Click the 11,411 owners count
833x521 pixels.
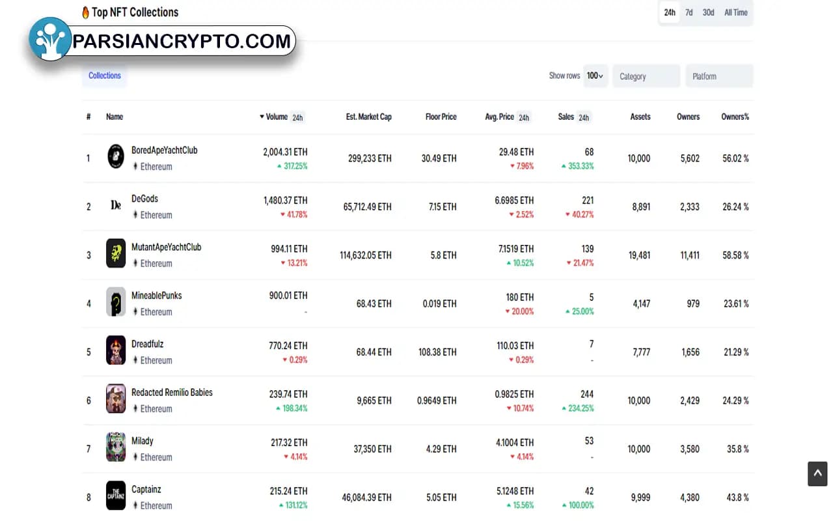(690, 255)
